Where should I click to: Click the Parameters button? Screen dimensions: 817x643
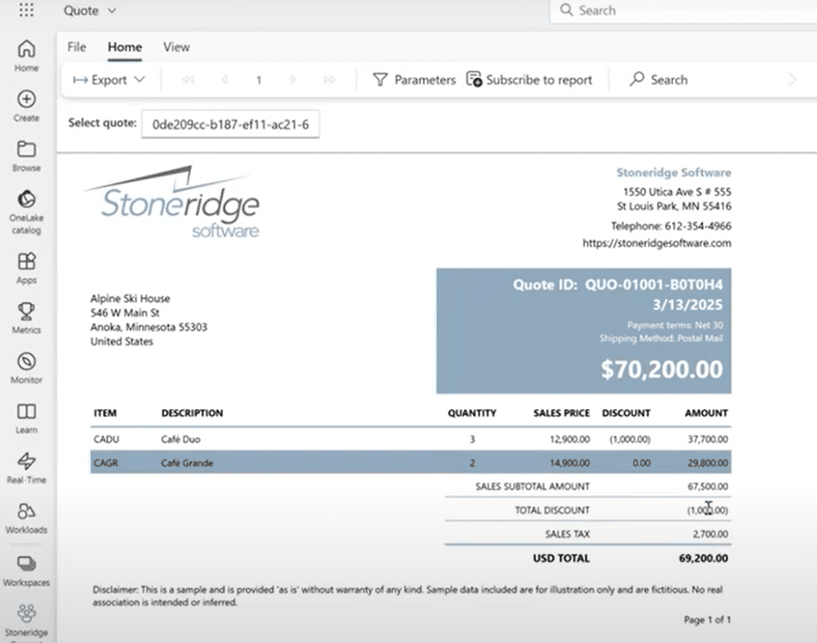[414, 80]
